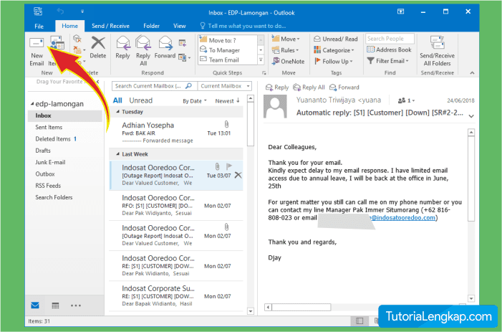Click Send/Receive All Folders
Screen dimensions: 502x332
pos(437,52)
